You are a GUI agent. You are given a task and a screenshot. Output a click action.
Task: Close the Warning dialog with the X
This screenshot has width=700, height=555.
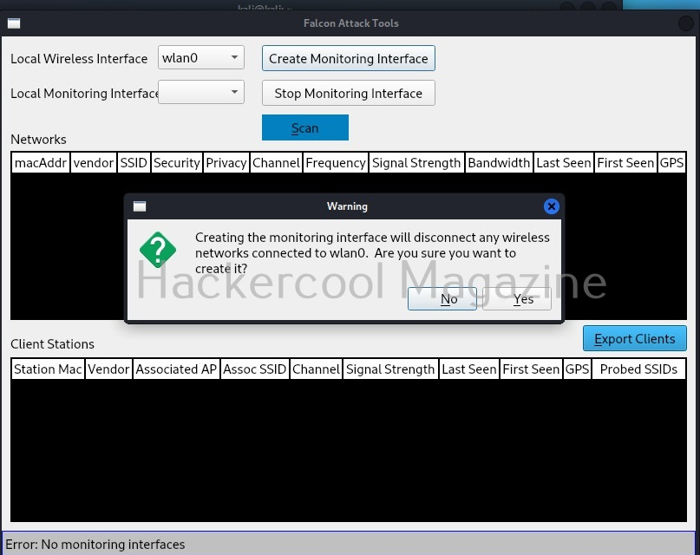tap(552, 206)
